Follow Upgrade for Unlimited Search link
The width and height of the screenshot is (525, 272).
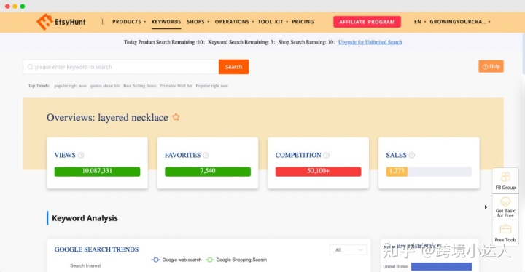[370, 42]
